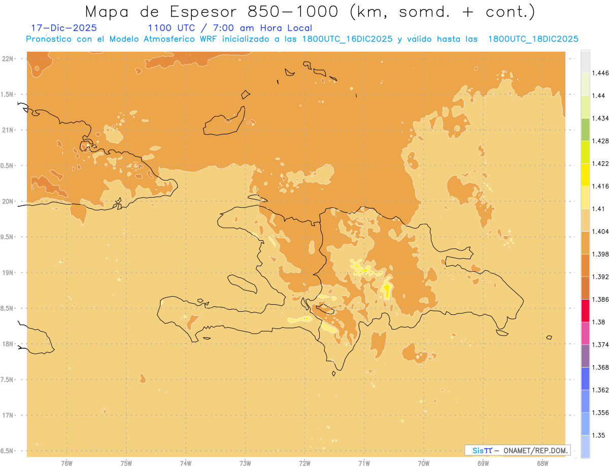
Task: Click the longitude label '75W'
Action: [126, 463]
